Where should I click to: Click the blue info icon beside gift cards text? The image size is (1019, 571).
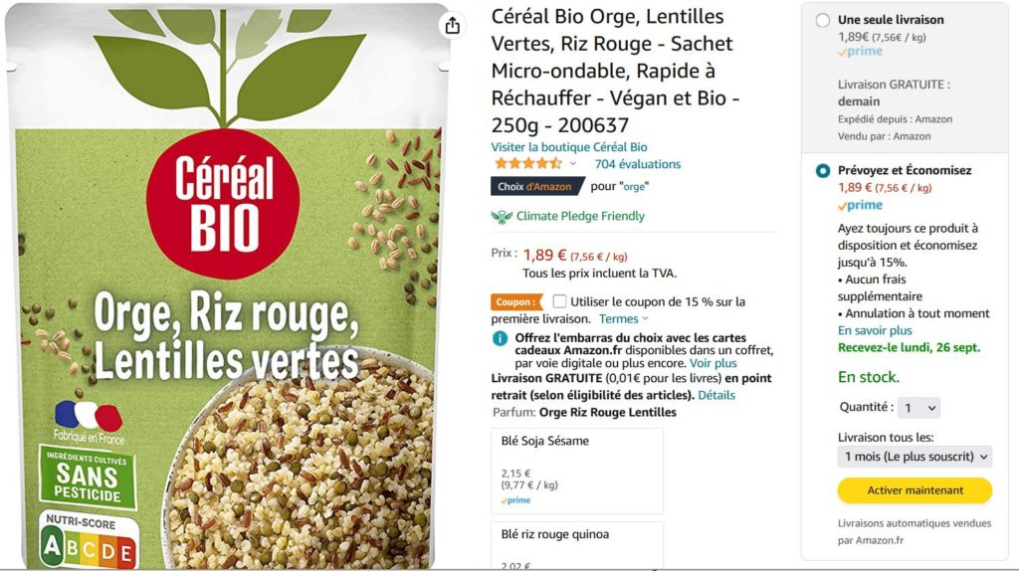(500, 338)
